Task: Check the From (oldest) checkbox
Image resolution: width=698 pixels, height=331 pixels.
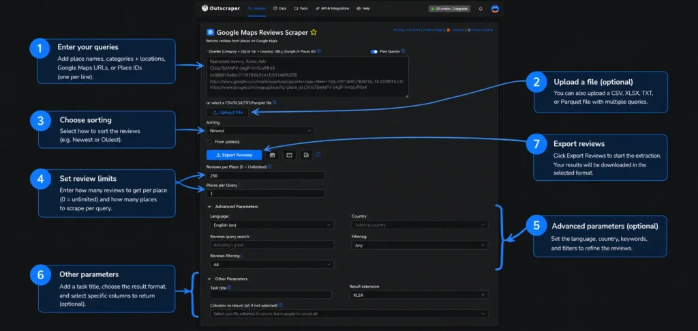Action: coord(209,142)
